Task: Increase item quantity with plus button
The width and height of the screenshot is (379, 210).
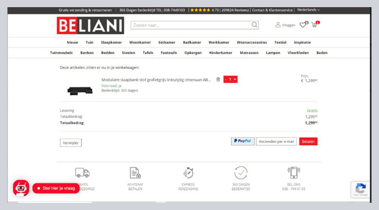Action: [235, 80]
